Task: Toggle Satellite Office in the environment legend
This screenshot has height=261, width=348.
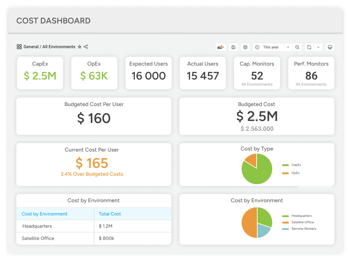Action: [x=298, y=222]
